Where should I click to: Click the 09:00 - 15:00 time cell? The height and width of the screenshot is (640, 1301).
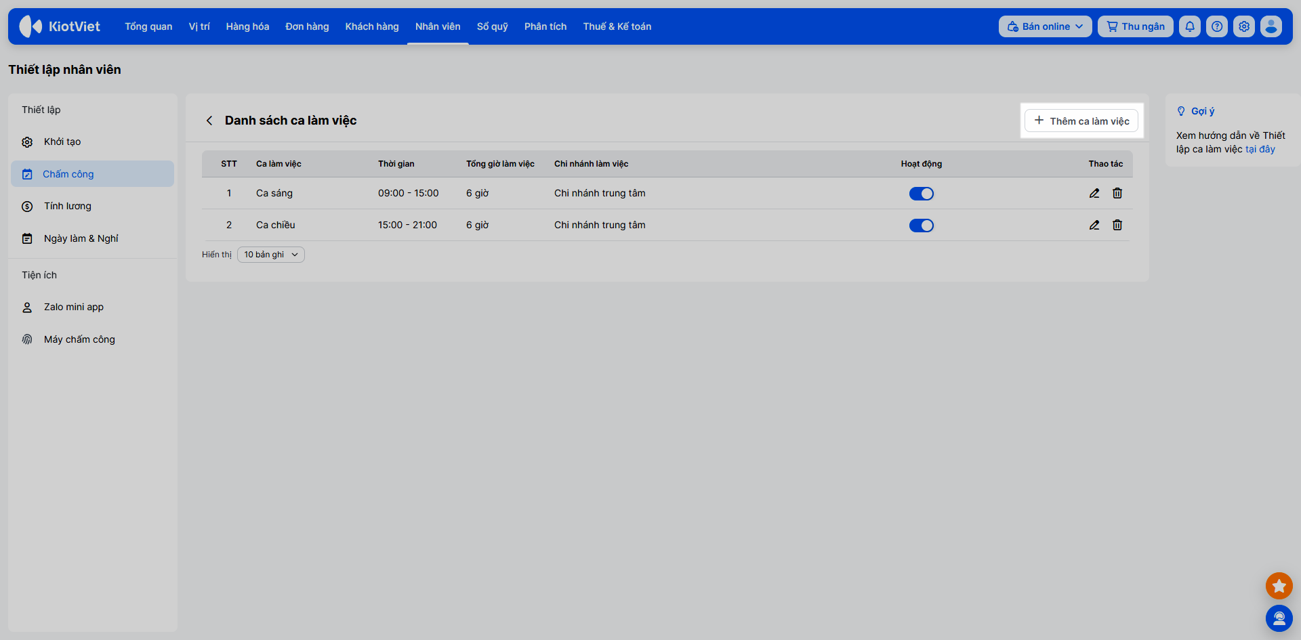pyautogui.click(x=409, y=193)
